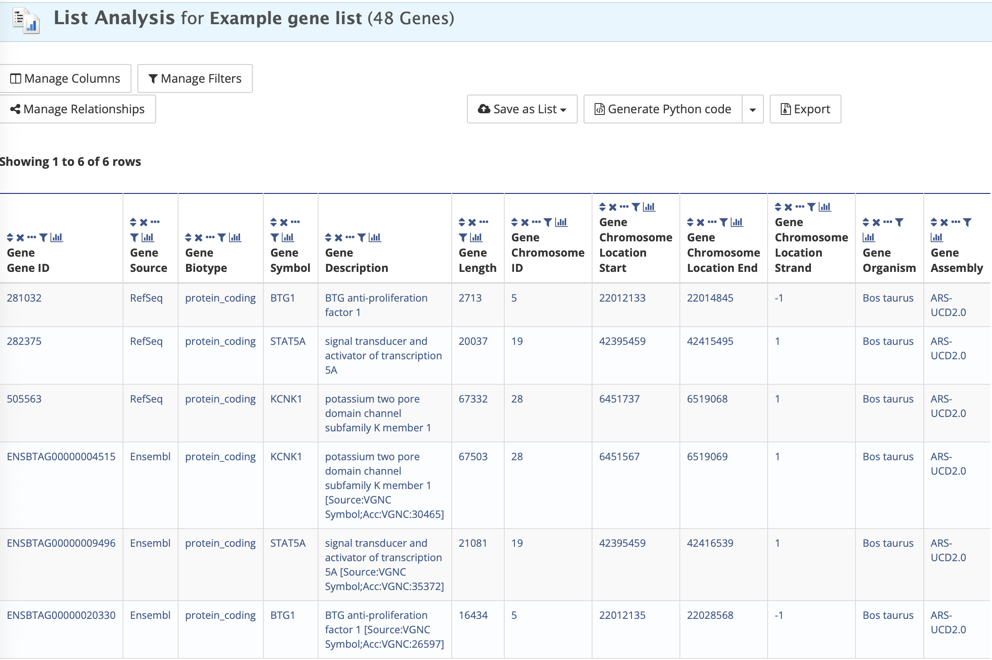Remove the Gene ID column with x icon
This screenshot has height=660, width=992.
pyautogui.click(x=20, y=238)
